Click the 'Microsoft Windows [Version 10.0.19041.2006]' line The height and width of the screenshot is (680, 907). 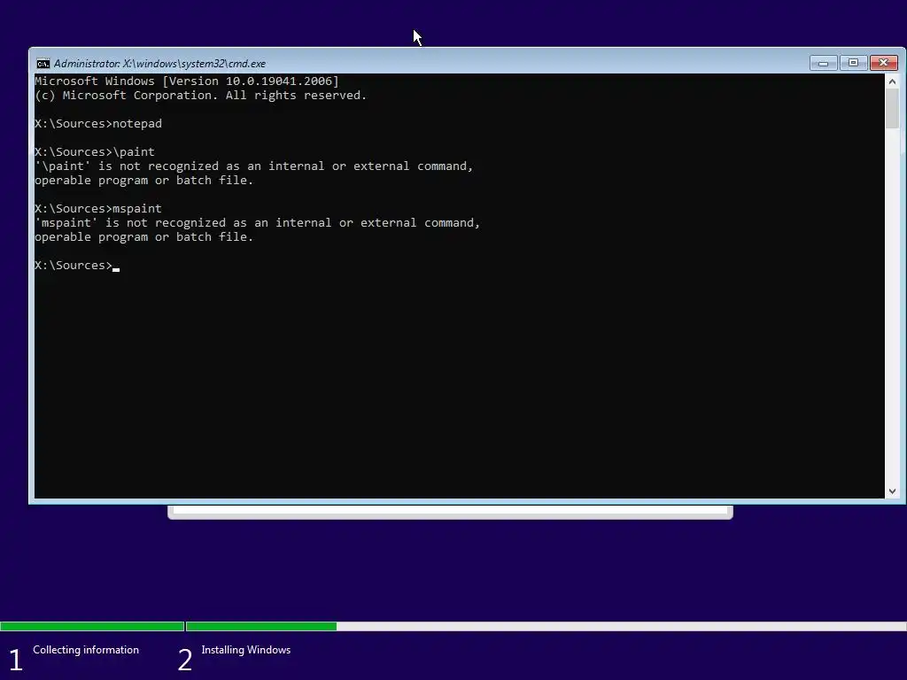187,81
